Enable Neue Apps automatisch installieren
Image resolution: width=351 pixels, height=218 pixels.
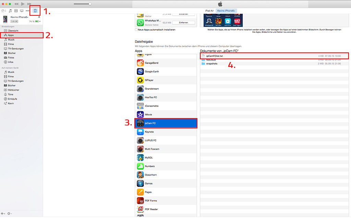(136, 29)
